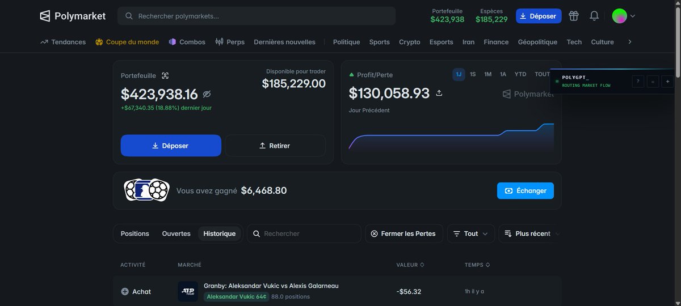Click the PolyGPT menu lines button
Image resolution: width=681 pixels, height=306 pixels.
tap(653, 82)
